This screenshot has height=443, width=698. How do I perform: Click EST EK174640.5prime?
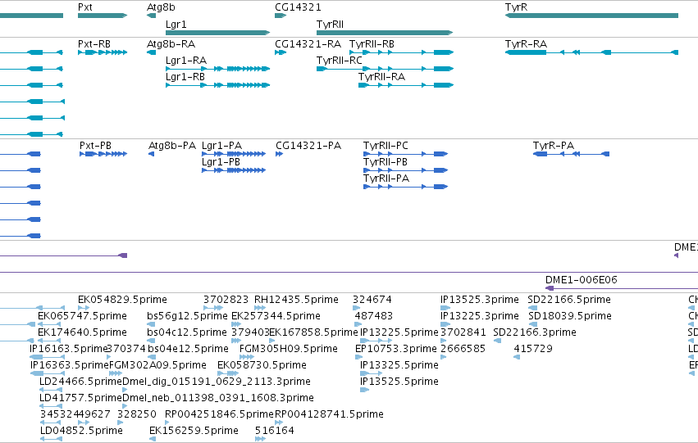click(x=82, y=332)
